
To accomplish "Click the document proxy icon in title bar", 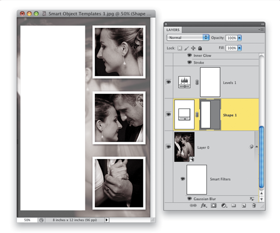I will click(44, 14).
